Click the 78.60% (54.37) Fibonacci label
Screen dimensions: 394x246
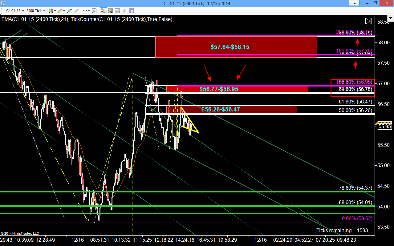pyautogui.click(x=355, y=188)
